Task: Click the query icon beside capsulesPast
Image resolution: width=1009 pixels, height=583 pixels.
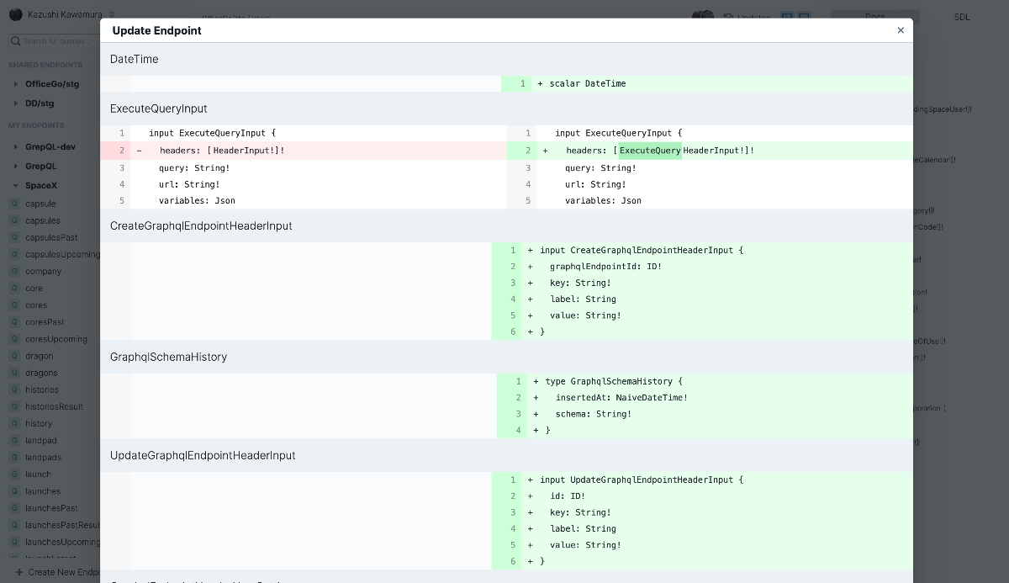Action: pos(14,237)
